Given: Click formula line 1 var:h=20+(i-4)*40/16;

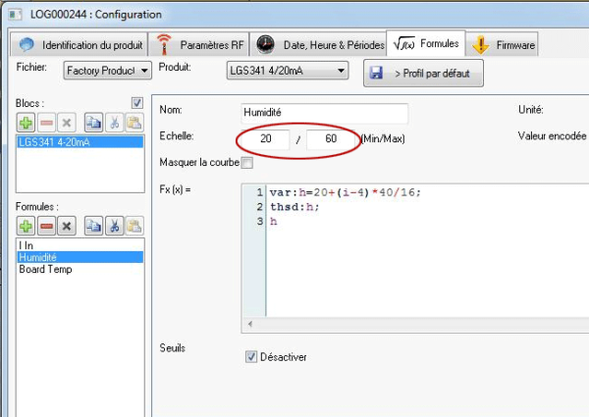Looking at the screenshot, I should pyautogui.click(x=346, y=192).
